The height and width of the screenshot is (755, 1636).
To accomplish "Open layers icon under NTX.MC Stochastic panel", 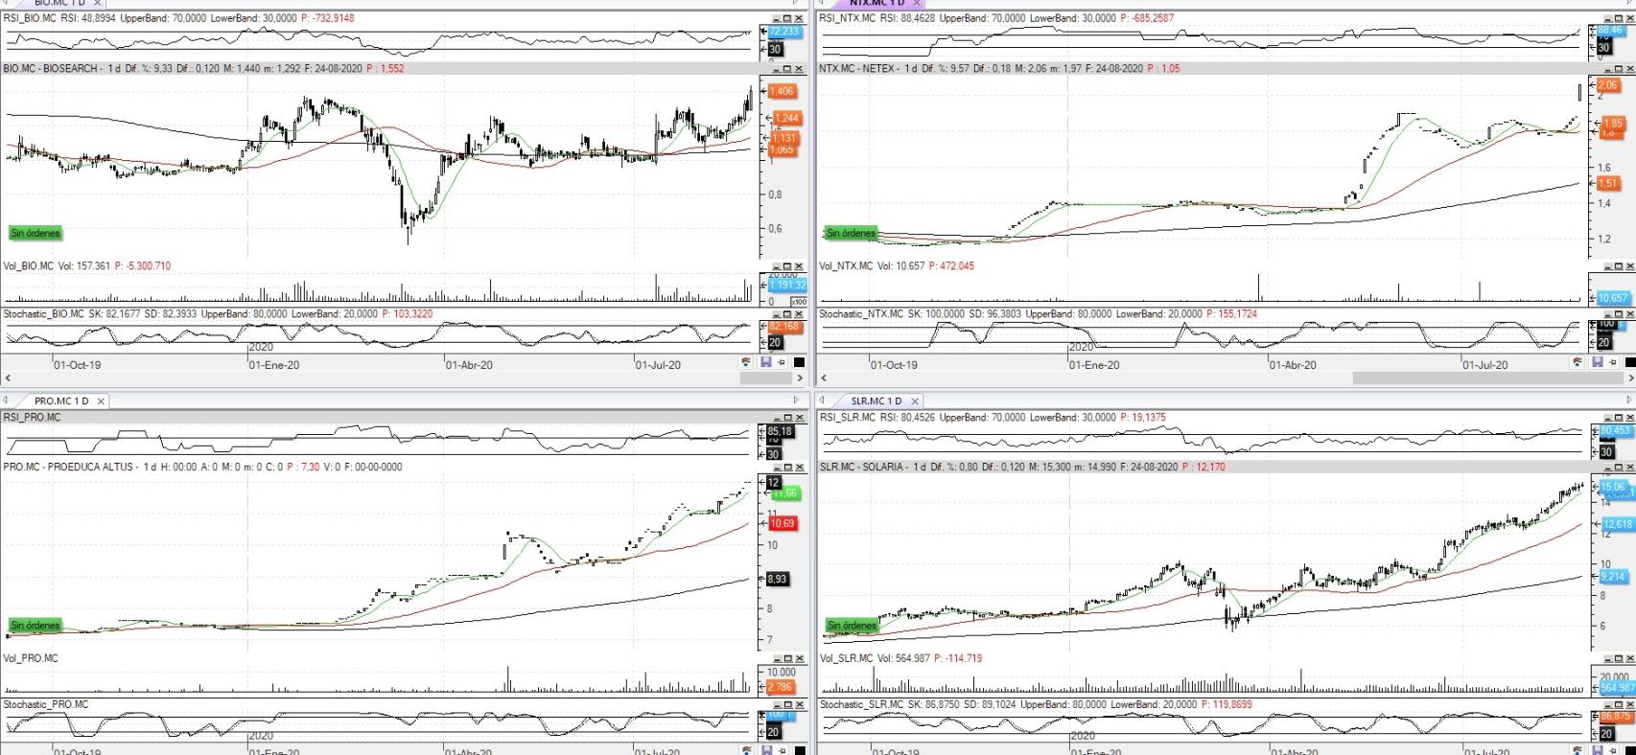I will pos(1578,362).
